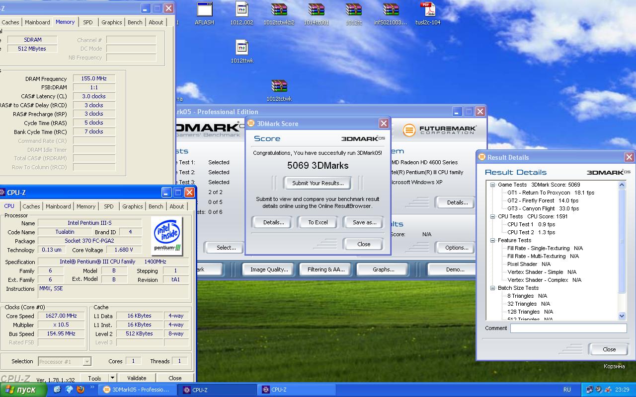Collapse the Game Tests tree node
This screenshot has width=636, height=397.
[x=493, y=185]
